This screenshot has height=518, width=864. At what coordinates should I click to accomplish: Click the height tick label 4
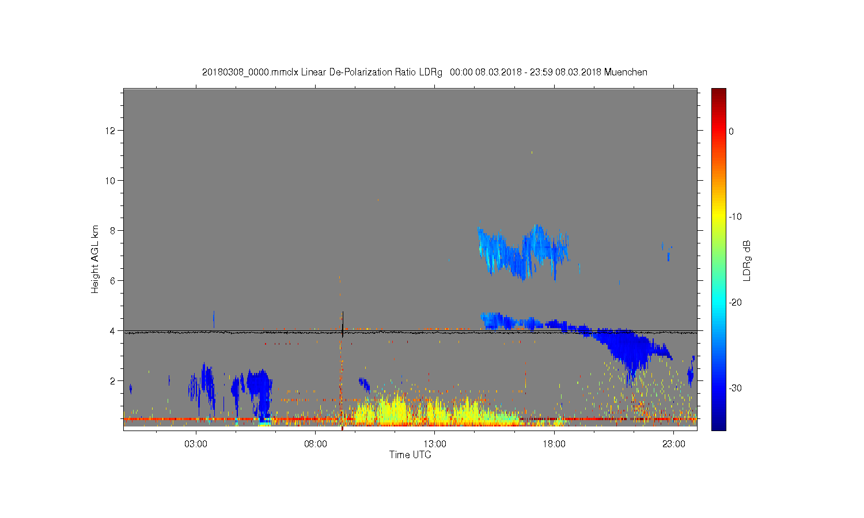113,331
